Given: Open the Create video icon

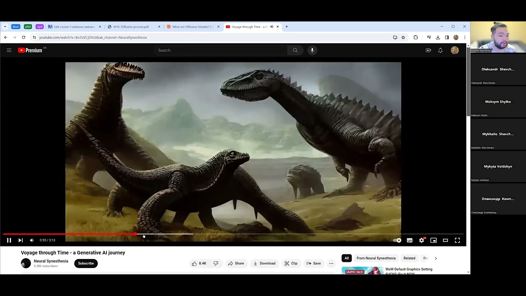Looking at the screenshot, I should 428,50.
